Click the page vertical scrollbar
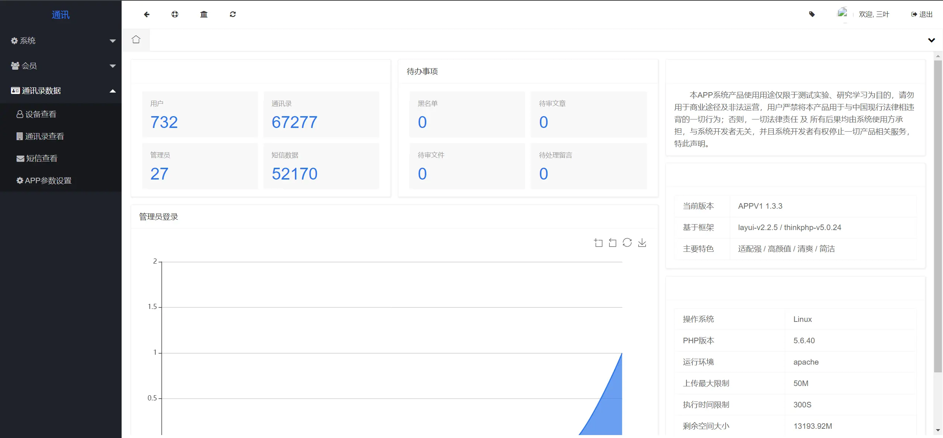This screenshot has height=438, width=943. point(937,217)
